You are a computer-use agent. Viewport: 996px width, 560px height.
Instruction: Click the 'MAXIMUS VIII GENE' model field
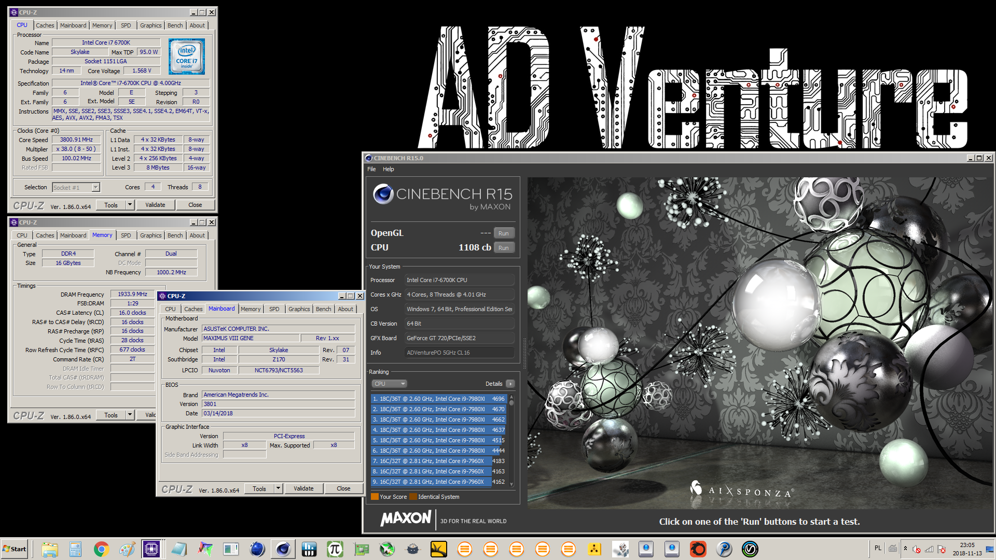(251, 338)
